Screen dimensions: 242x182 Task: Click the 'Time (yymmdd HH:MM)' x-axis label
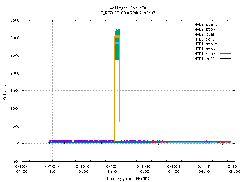(x=128, y=179)
